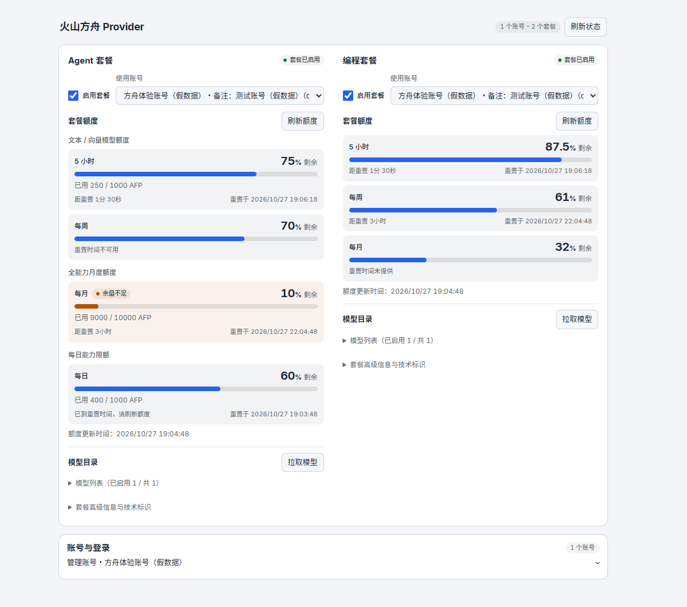Click the orange 每月 10% progress bar

(x=196, y=306)
